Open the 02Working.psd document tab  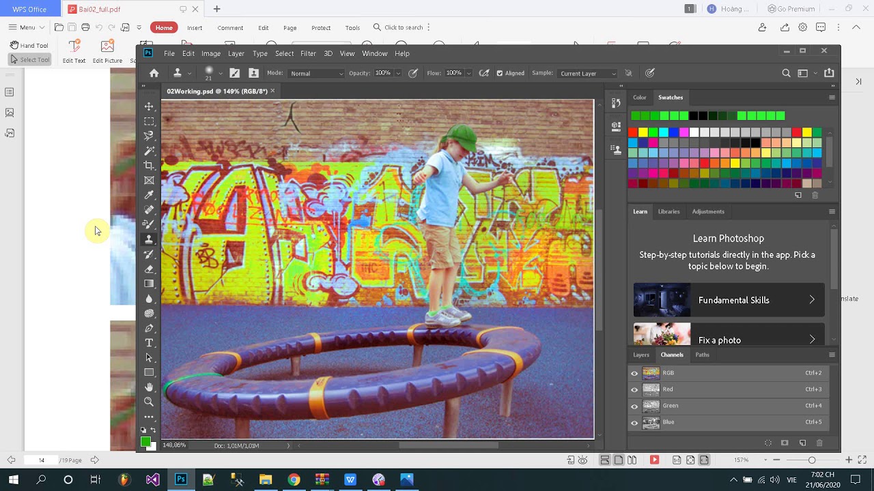pos(221,91)
